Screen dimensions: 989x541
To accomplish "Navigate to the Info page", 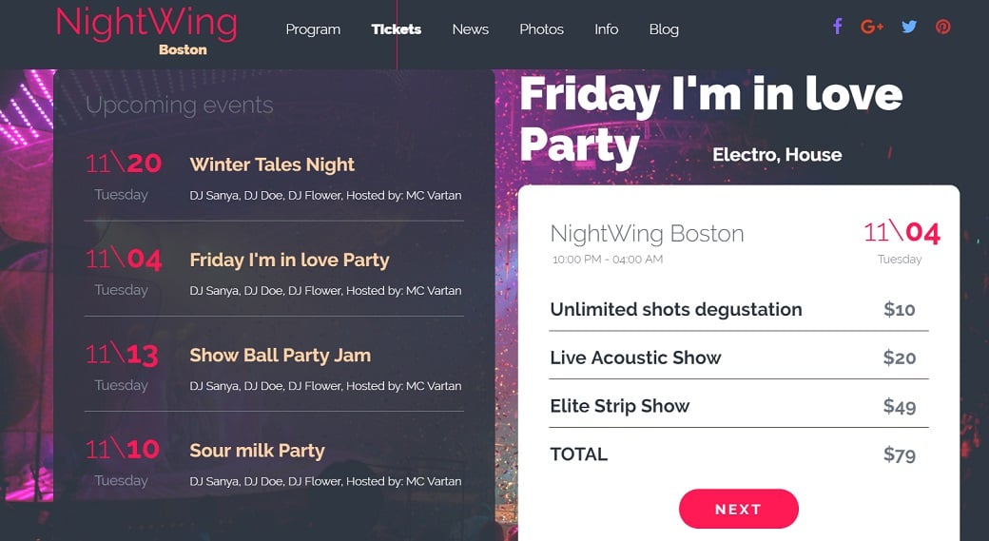I will click(x=606, y=29).
